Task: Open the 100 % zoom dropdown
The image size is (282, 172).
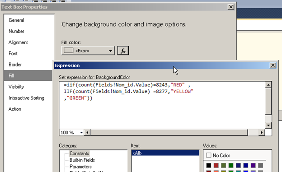Action: pyautogui.click(x=81, y=133)
